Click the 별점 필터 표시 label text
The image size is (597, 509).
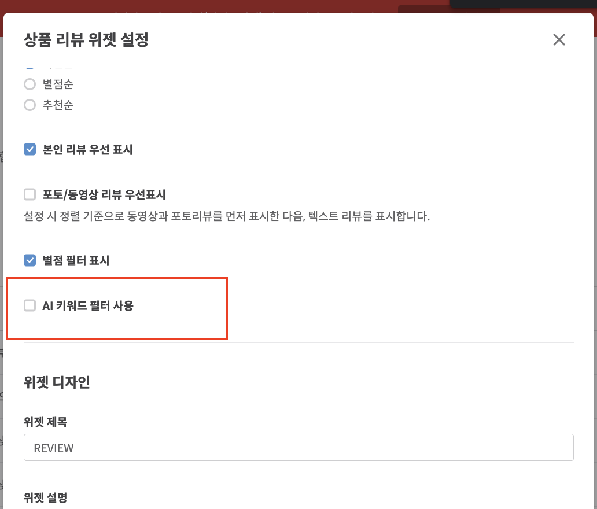click(76, 260)
